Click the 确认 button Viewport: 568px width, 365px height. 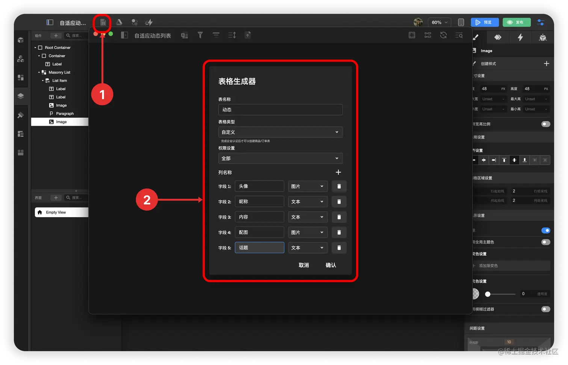[331, 265]
